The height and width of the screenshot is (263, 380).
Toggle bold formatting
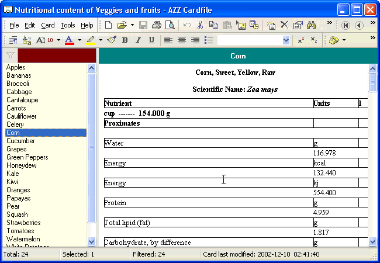click(x=125, y=40)
